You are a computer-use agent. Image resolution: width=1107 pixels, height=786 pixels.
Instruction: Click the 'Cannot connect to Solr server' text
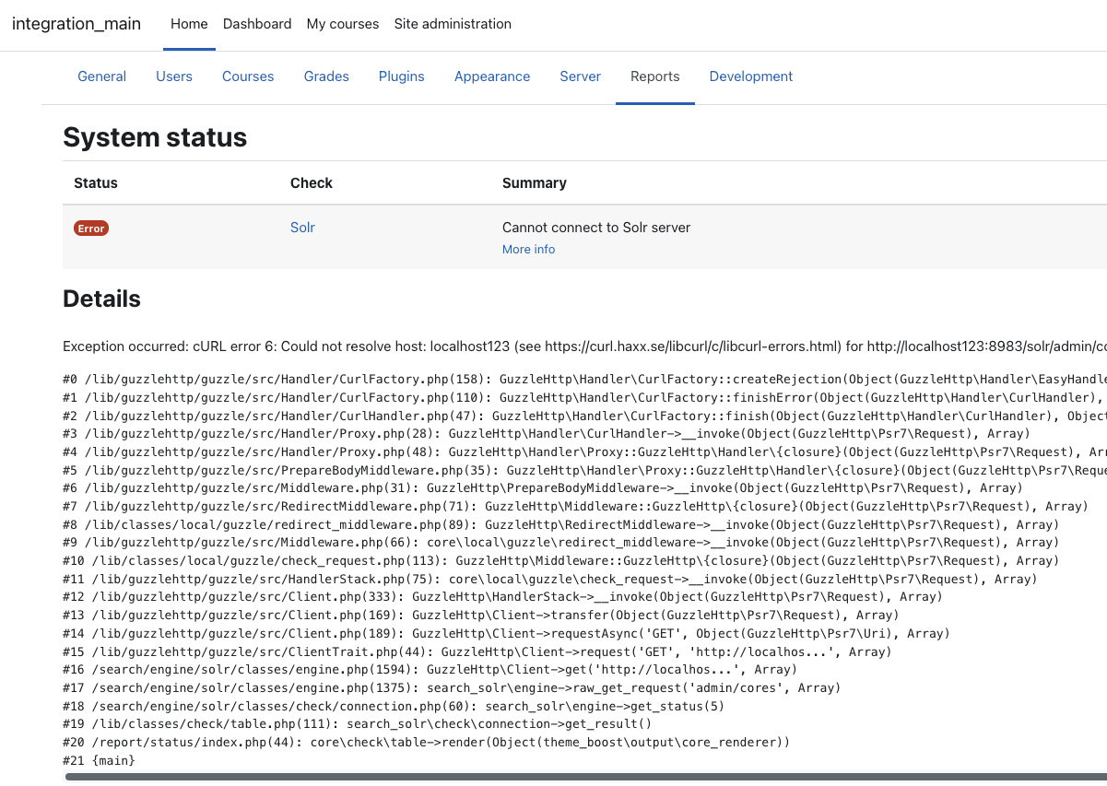point(596,228)
